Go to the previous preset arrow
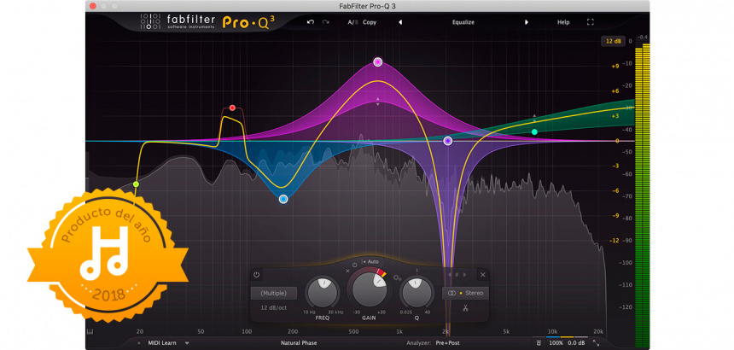Image resolution: width=734 pixels, height=350 pixels. (x=400, y=22)
